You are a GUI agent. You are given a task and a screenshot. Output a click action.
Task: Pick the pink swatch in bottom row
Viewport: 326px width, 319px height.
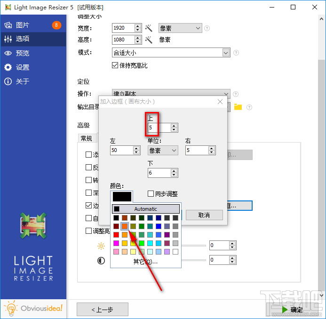coord(116,252)
